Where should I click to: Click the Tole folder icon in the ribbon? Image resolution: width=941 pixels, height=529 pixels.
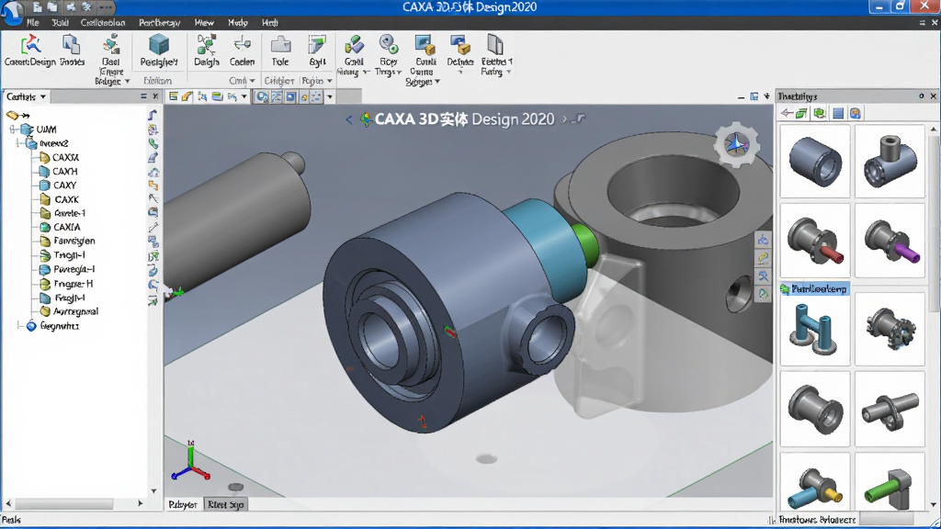pyautogui.click(x=280, y=45)
